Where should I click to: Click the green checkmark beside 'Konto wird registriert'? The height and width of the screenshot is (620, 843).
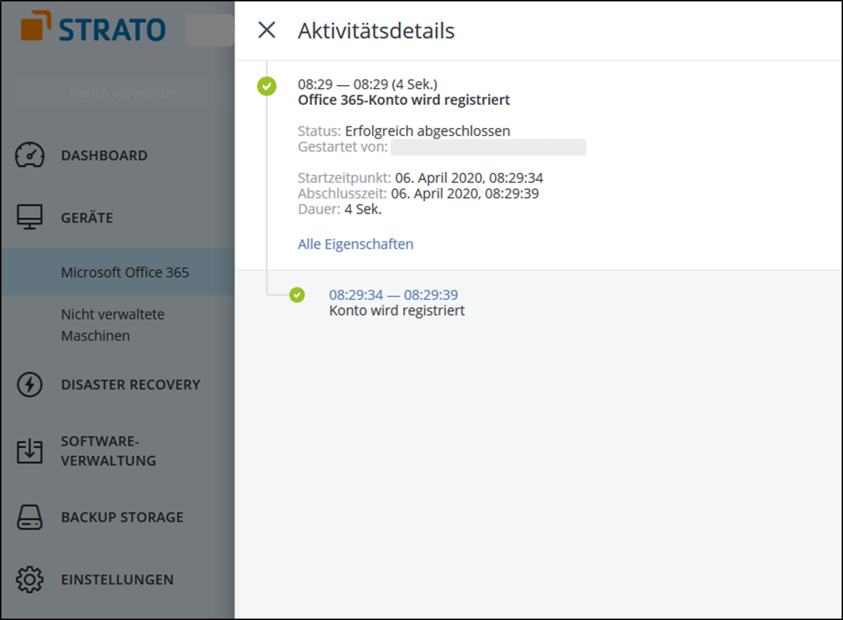[x=297, y=294]
